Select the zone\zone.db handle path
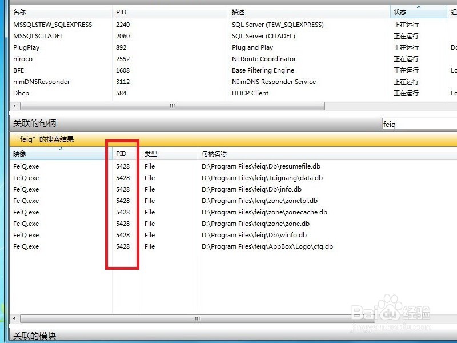Image resolution: width=457 pixels, height=343 pixels. click(255, 224)
